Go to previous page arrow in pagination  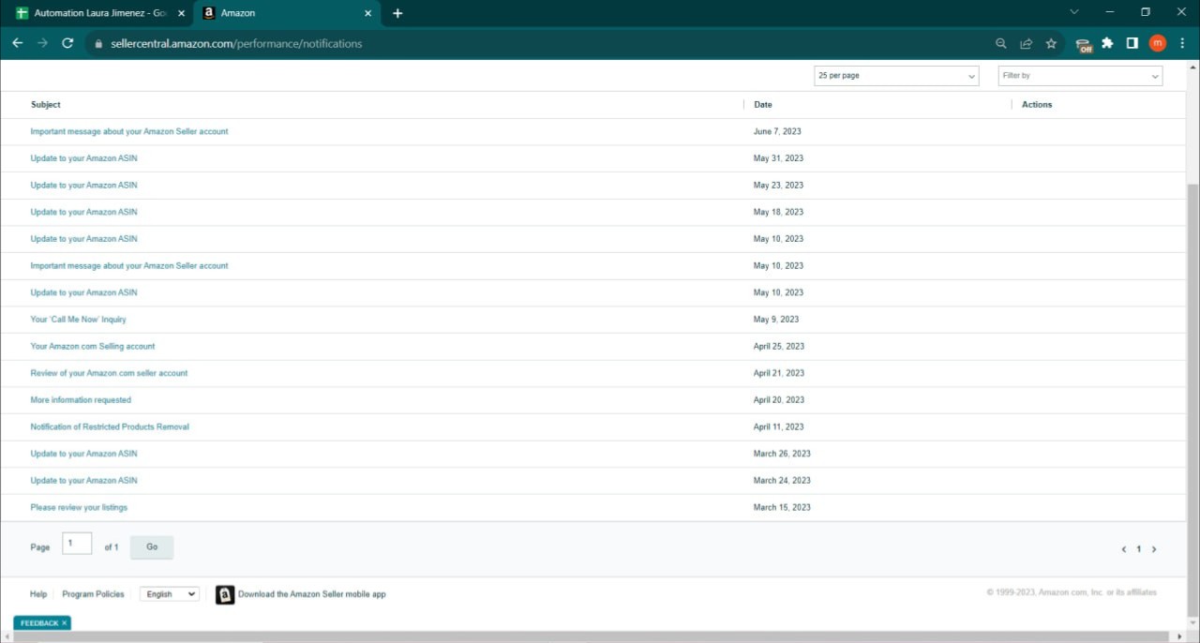(x=1123, y=549)
